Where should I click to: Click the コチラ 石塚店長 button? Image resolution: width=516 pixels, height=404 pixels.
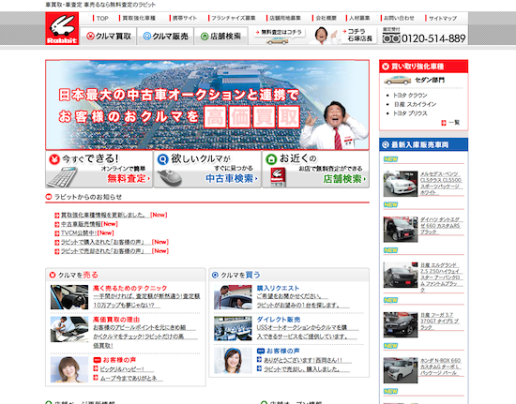coord(357,36)
